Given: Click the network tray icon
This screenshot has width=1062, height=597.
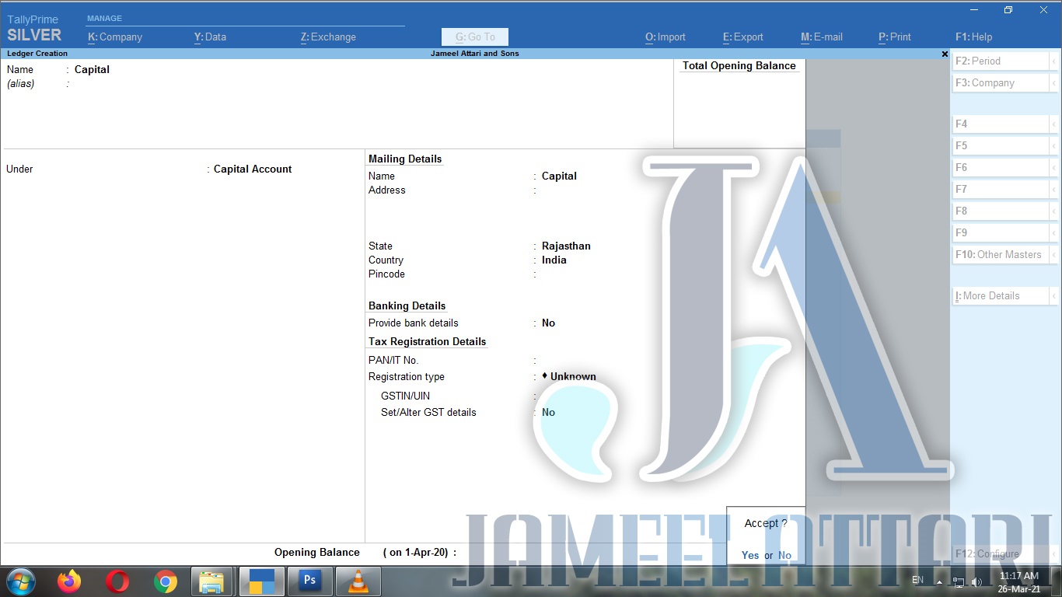Looking at the screenshot, I should pyautogui.click(x=959, y=581).
